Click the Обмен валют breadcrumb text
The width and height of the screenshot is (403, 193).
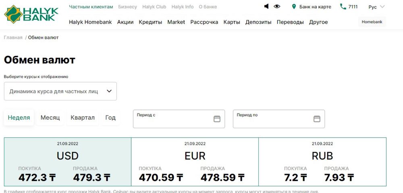coord(44,37)
